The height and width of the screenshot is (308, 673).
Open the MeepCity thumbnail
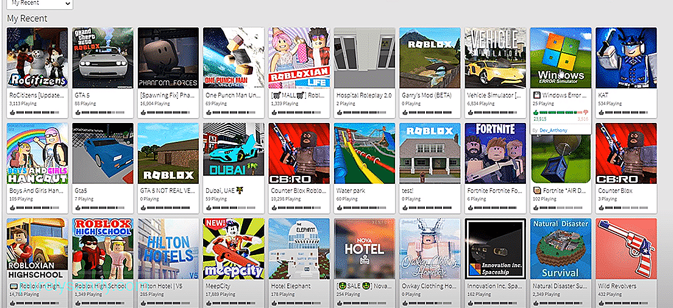[233, 249]
